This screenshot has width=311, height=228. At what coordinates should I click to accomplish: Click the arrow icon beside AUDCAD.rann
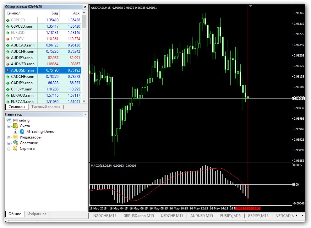(8, 46)
